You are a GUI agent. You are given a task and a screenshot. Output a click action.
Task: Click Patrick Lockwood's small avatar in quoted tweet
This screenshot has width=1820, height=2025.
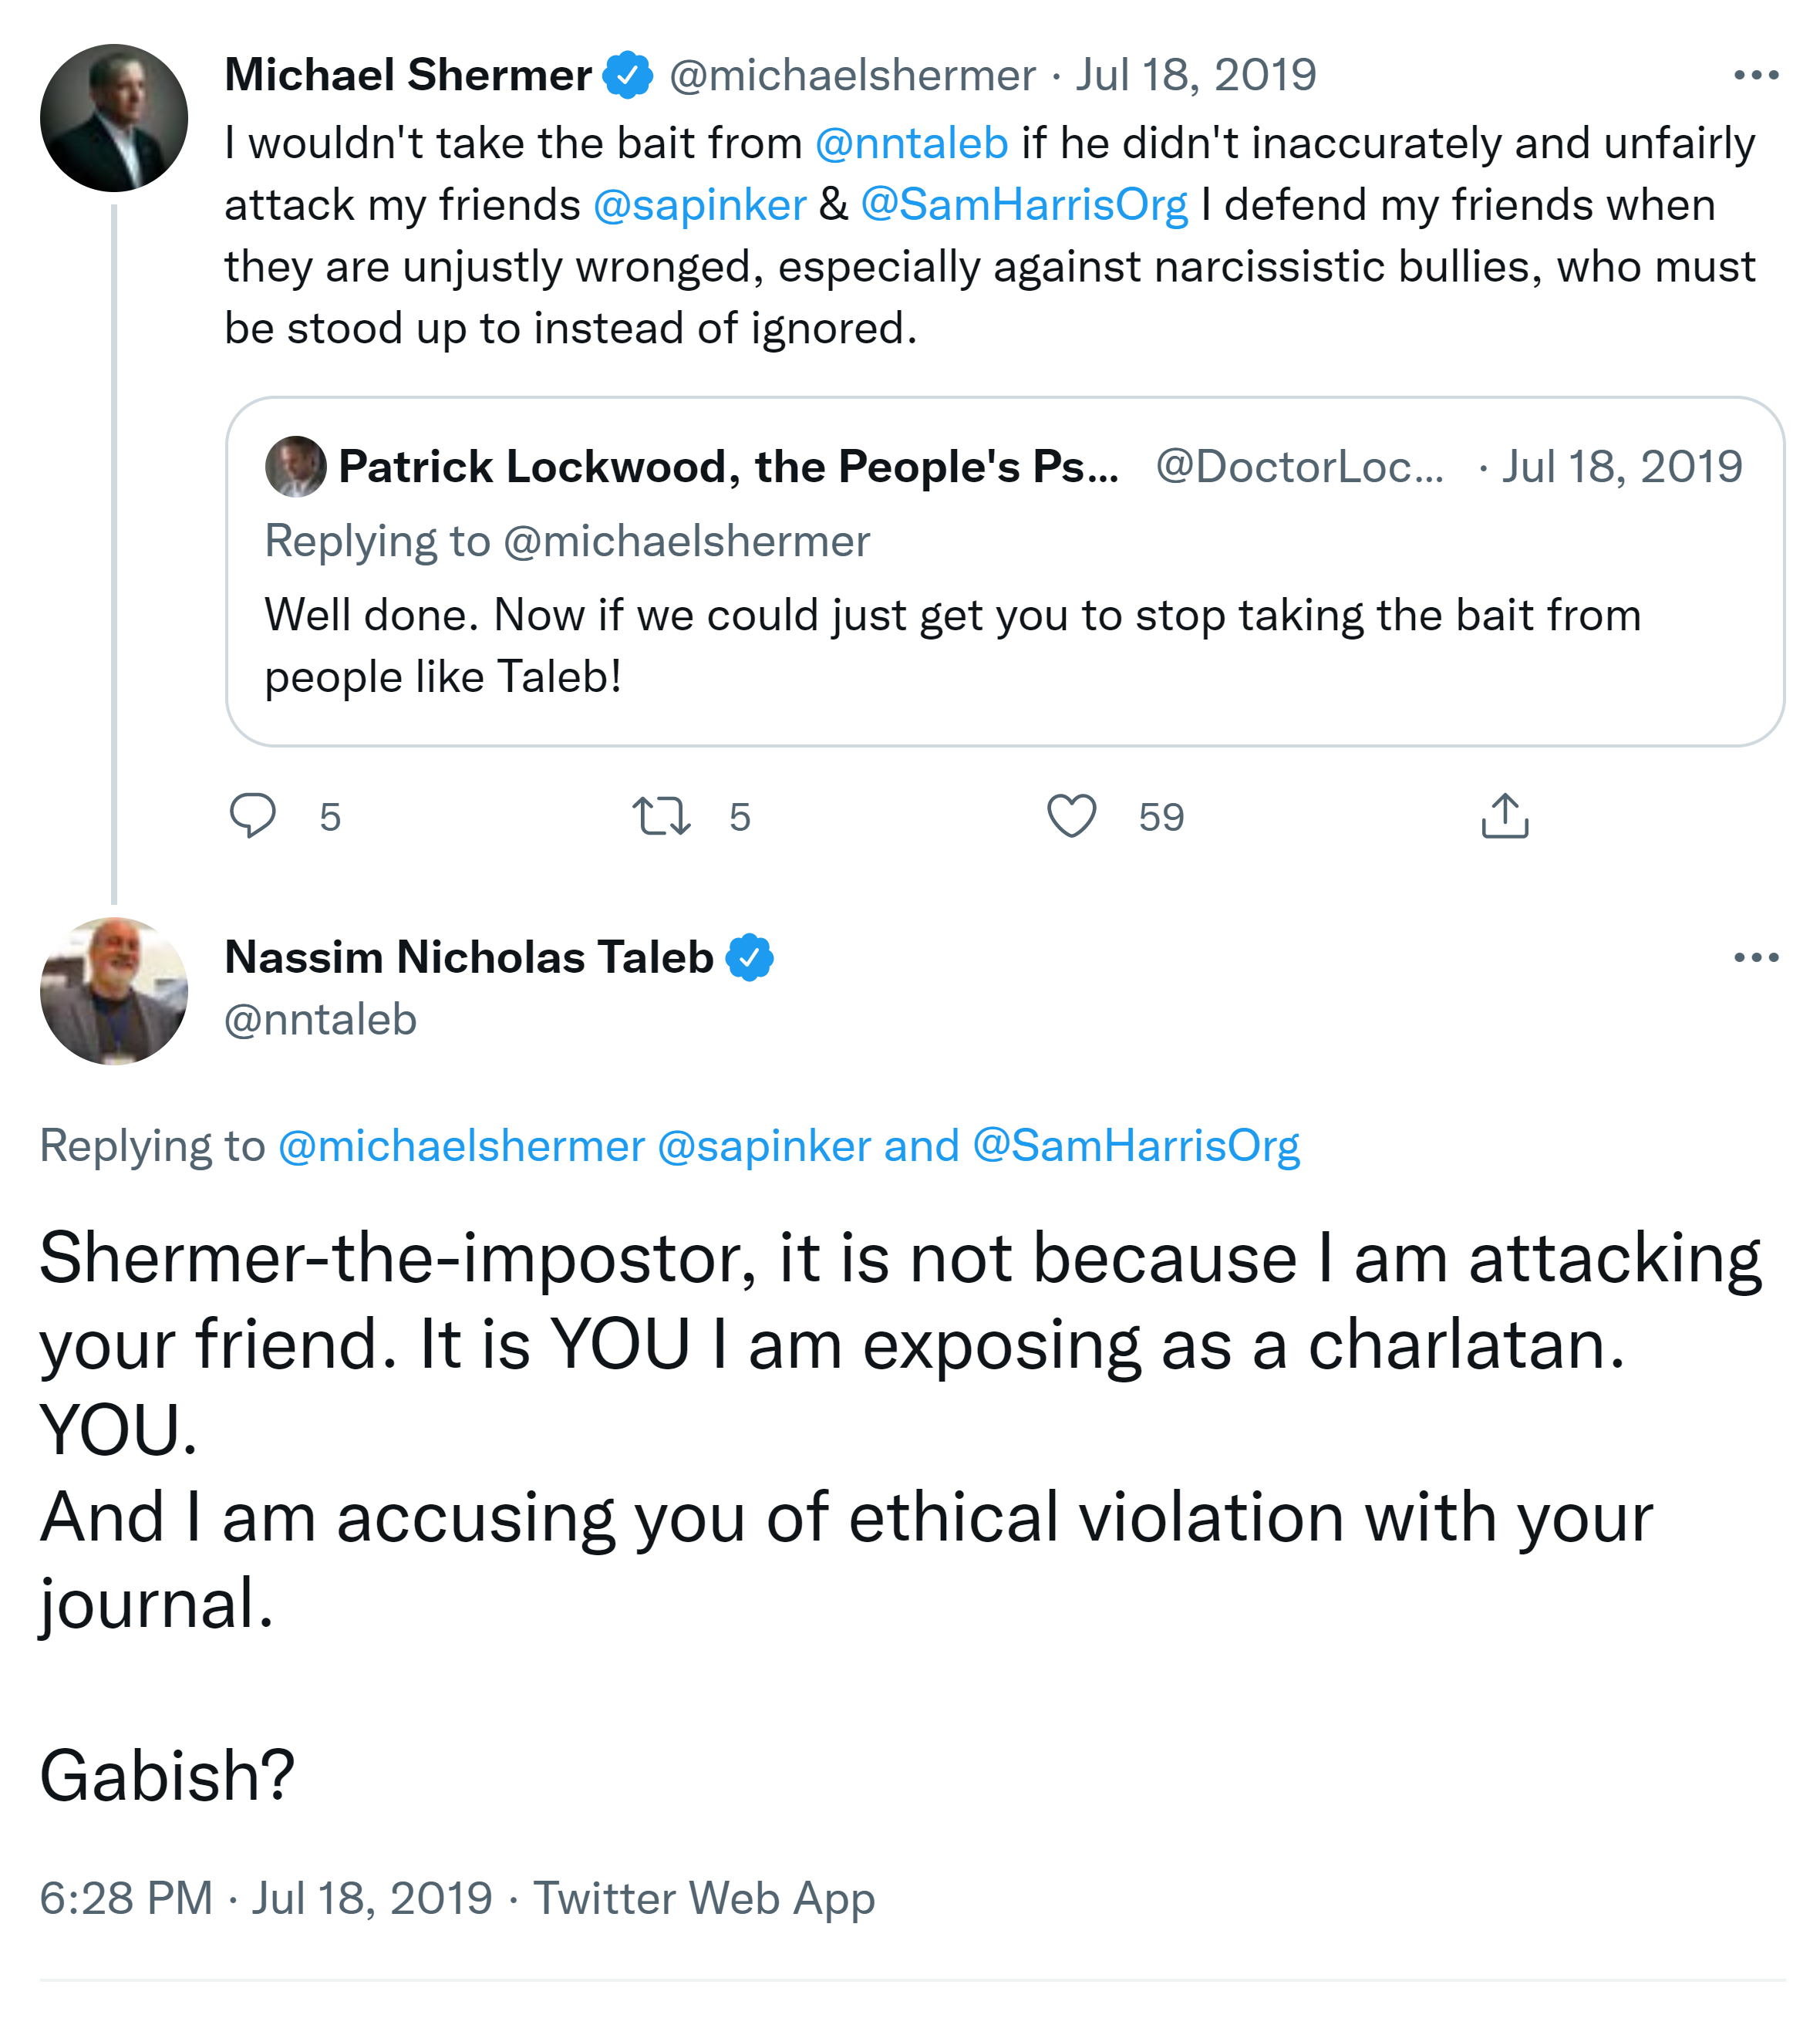point(295,466)
